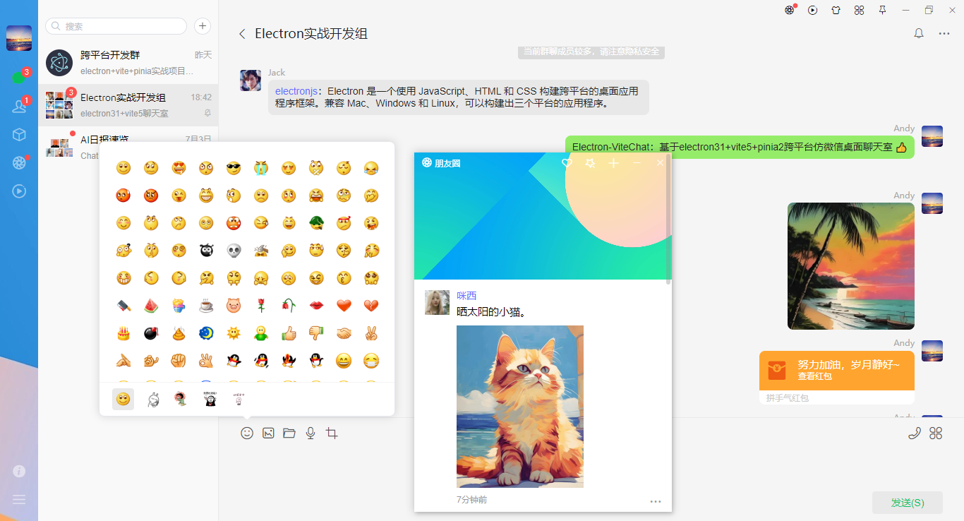The image size is (964, 521).
Task: Open the Moments post actions ellipsis
Action: click(x=656, y=501)
